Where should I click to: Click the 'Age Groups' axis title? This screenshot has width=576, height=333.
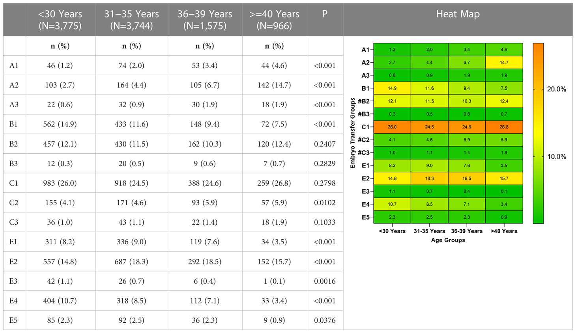[x=448, y=240]
